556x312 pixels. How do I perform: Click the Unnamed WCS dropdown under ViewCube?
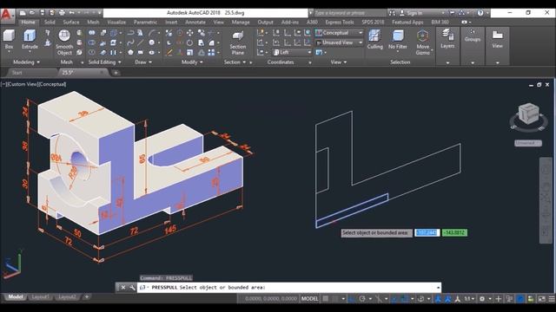(x=528, y=143)
